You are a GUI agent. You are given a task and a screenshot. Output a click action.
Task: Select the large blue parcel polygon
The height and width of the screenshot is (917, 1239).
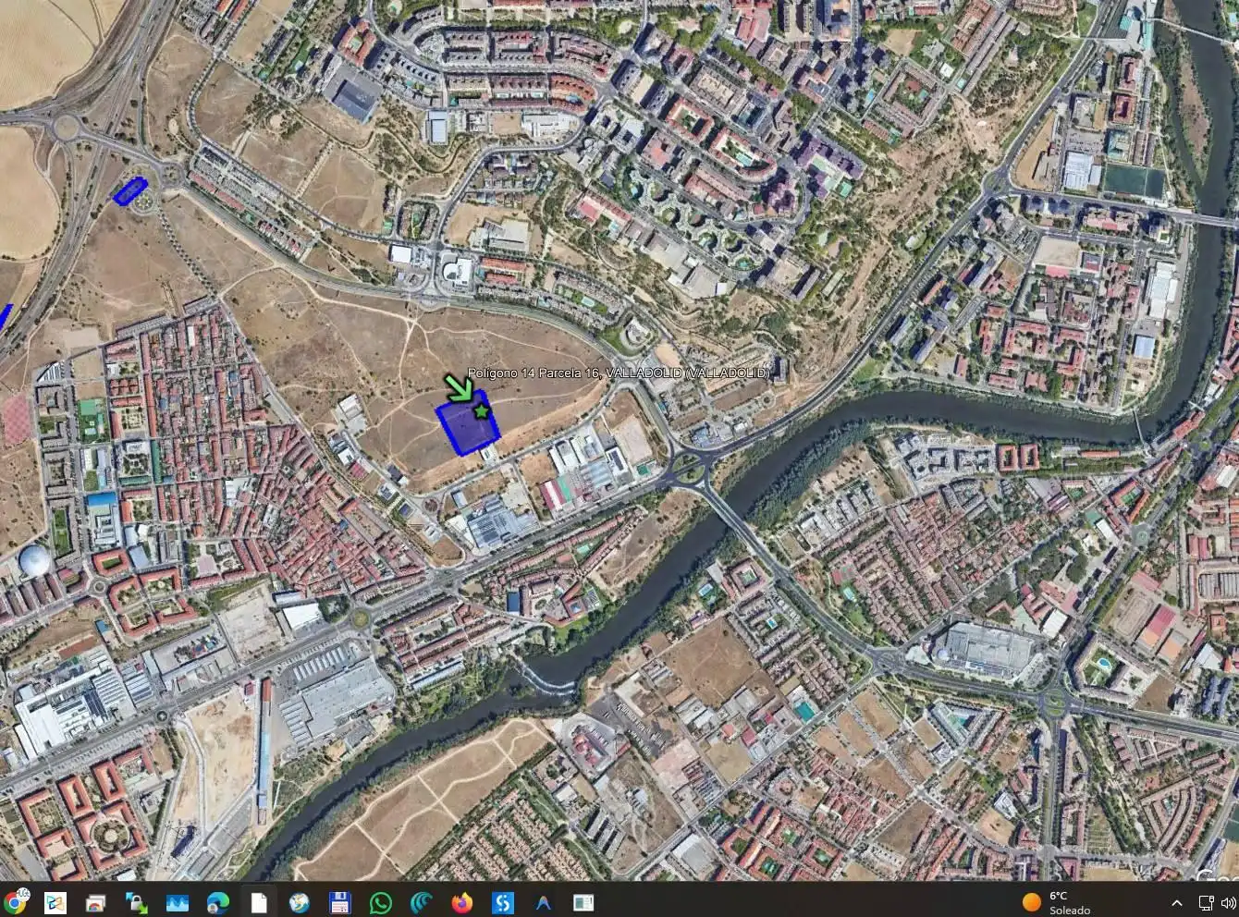coord(468,426)
